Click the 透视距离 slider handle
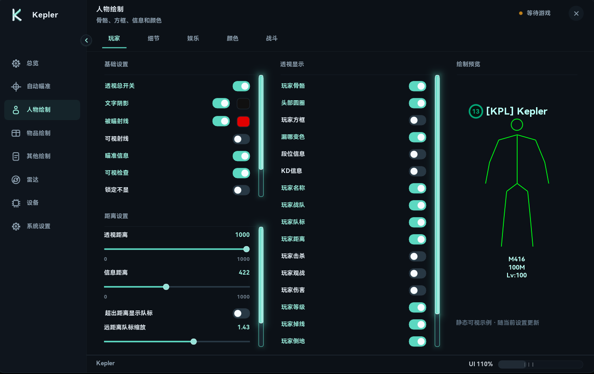The width and height of the screenshot is (594, 374). (x=246, y=249)
